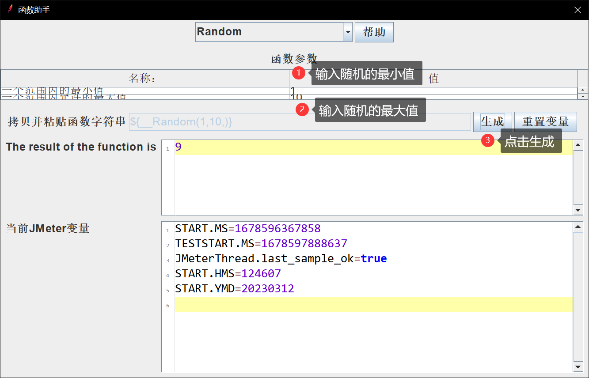Click the JMeter feather icon in title bar
The image size is (589, 378).
coord(10,9)
